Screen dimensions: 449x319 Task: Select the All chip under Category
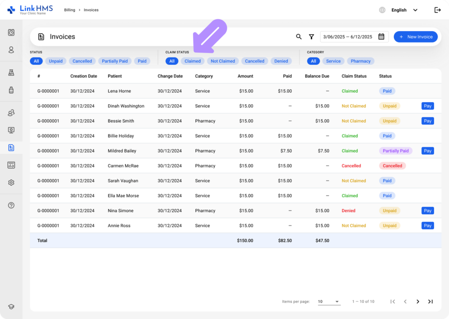314,61
